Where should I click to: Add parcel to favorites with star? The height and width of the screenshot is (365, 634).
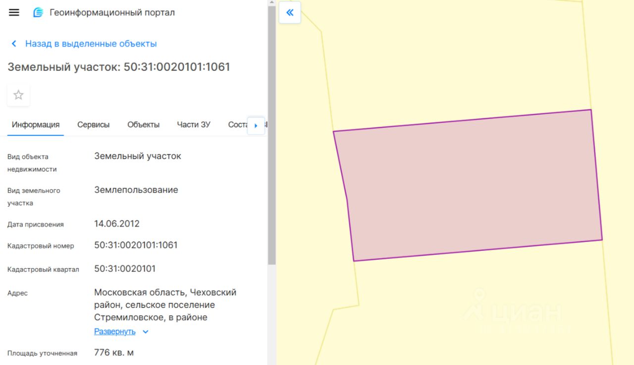tap(18, 95)
